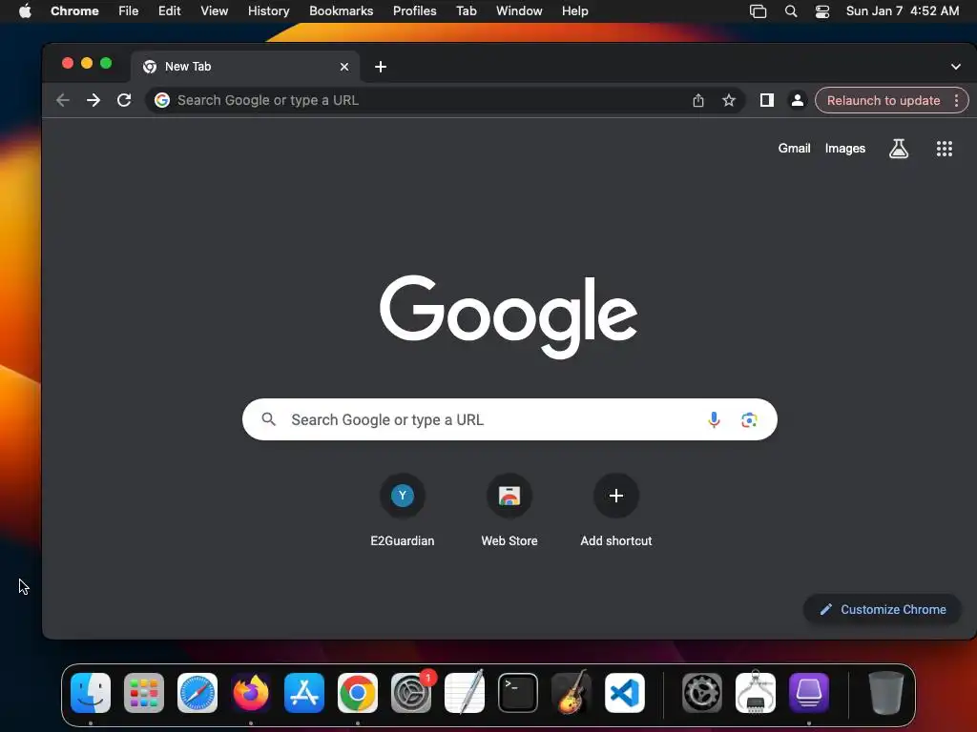Open System Settings with the badge
977x732 pixels.
point(411,693)
